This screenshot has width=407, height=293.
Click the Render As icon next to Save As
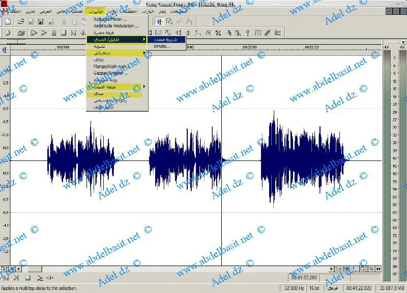51,22
